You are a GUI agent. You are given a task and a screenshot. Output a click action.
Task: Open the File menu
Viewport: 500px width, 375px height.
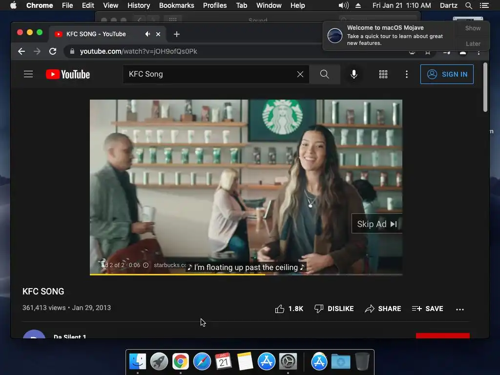click(67, 5)
